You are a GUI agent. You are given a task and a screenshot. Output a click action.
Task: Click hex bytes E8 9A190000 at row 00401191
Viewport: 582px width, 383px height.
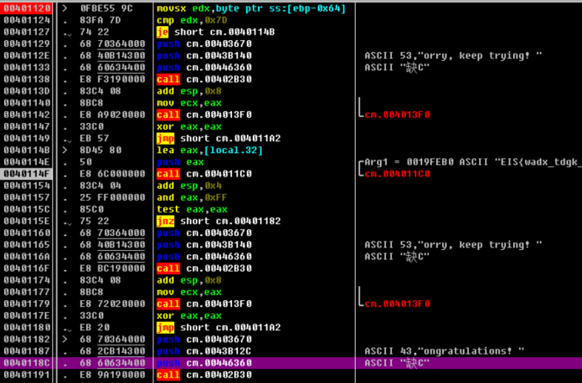click(112, 375)
